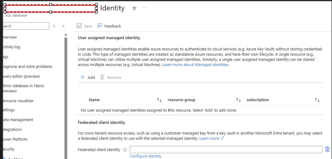The height and width of the screenshot is (159, 332).
Task: Open Learn more about Managed identities link
Action: 195,65
